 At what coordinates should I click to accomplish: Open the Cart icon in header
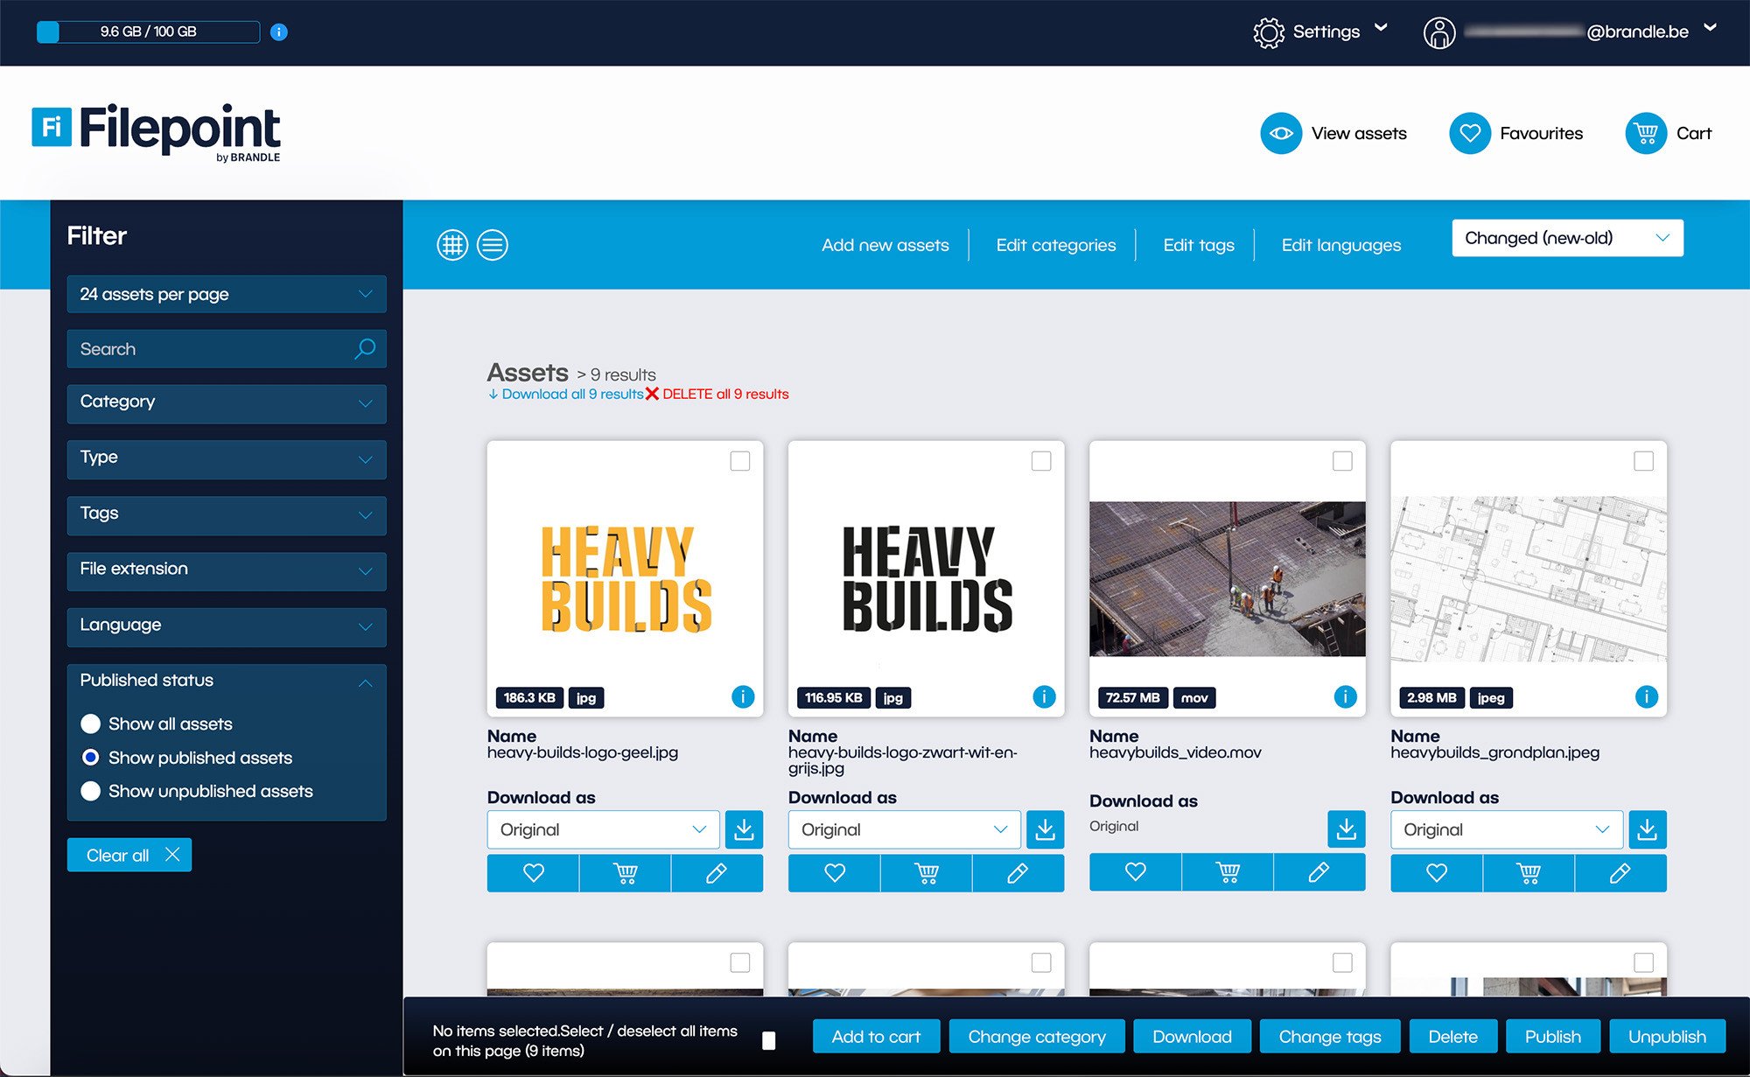click(1646, 134)
